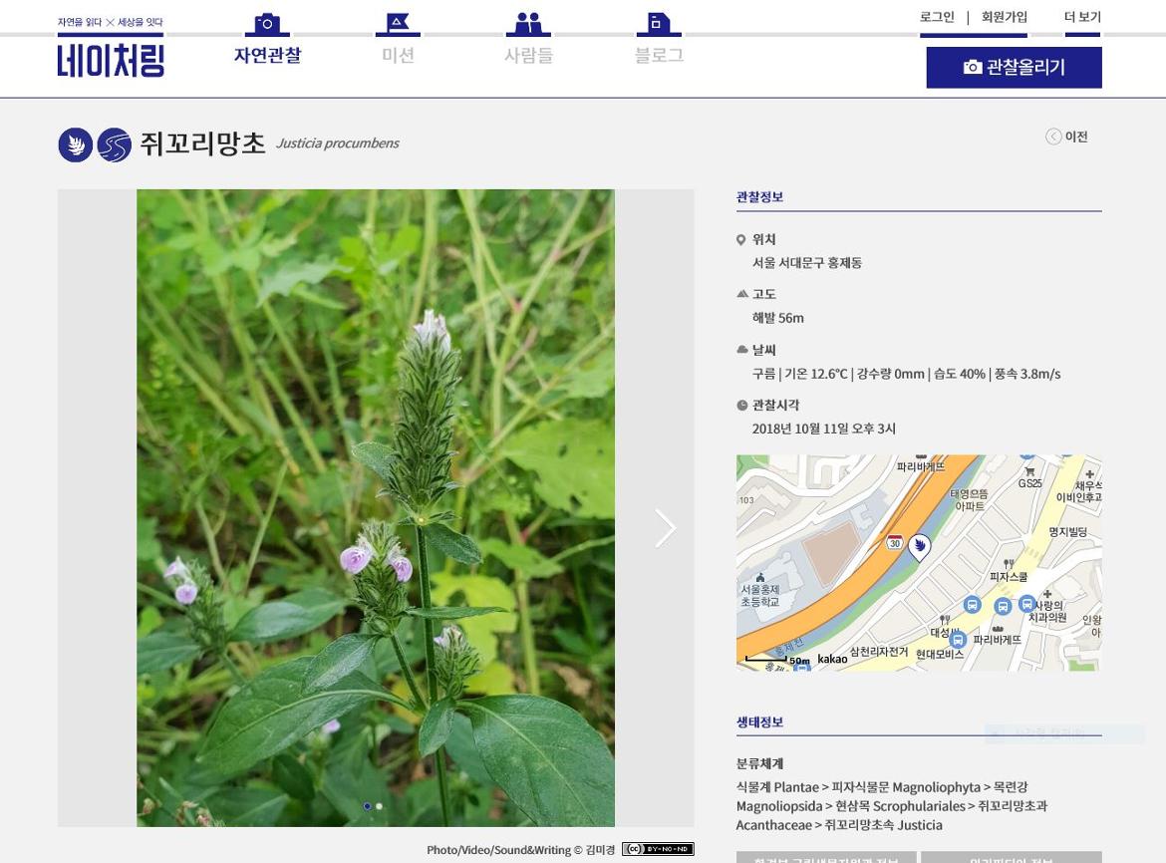
Task: Open the 더 보기 menu
Action: pos(1081,17)
